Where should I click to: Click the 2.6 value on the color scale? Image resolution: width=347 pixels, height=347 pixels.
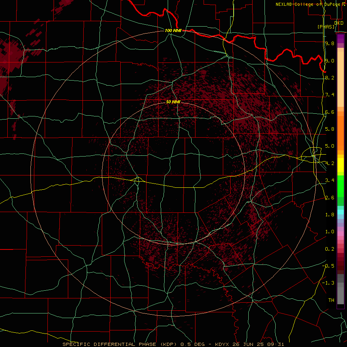330,198
